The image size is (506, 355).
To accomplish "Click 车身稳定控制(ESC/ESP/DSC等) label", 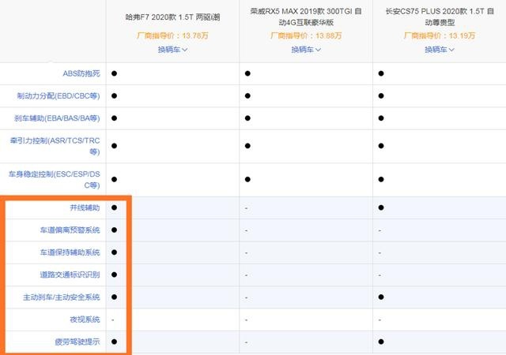I will coord(55,179).
